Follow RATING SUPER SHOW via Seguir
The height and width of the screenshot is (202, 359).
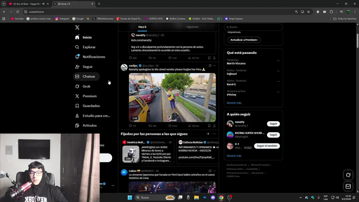273,135
